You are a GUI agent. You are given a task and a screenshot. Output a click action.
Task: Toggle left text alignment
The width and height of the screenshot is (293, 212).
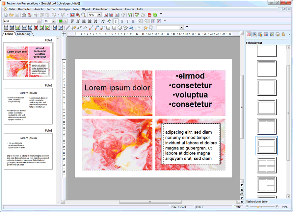click(116, 21)
